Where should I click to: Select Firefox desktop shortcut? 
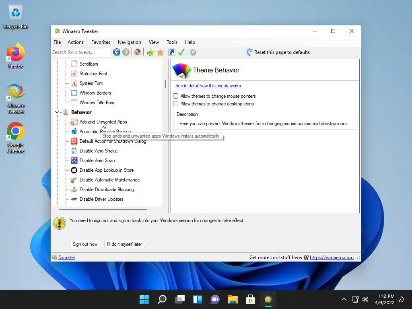16,56
